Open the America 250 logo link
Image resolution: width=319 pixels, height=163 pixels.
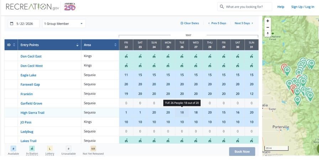[x=70, y=7]
